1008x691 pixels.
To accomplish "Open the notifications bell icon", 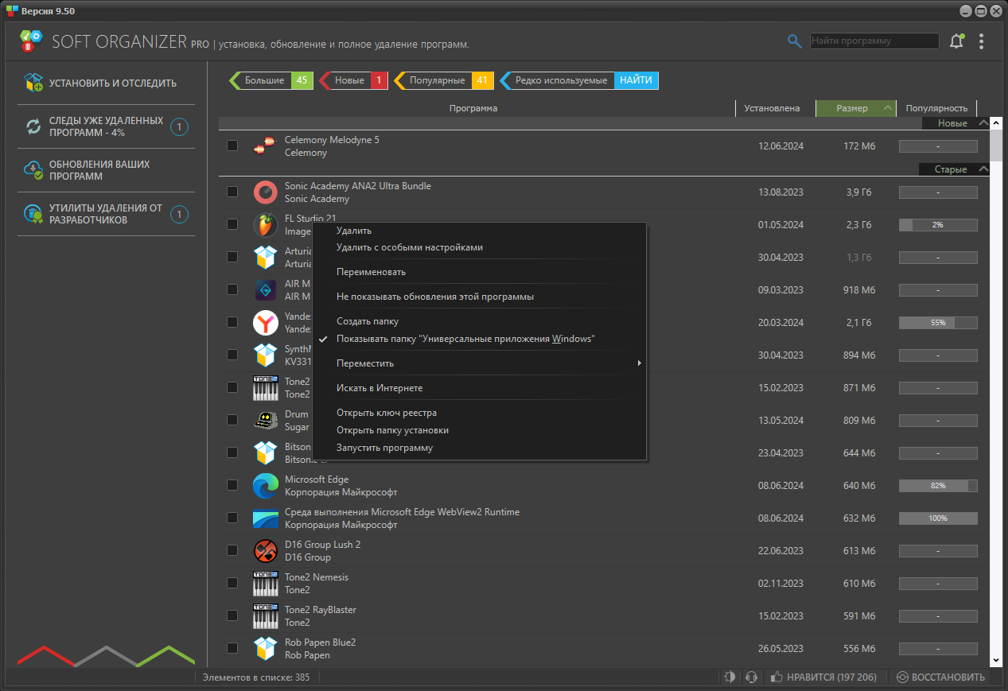I will [x=956, y=41].
